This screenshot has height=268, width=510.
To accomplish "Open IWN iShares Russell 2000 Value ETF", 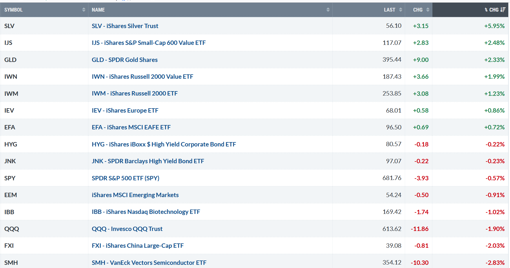I will coord(142,77).
